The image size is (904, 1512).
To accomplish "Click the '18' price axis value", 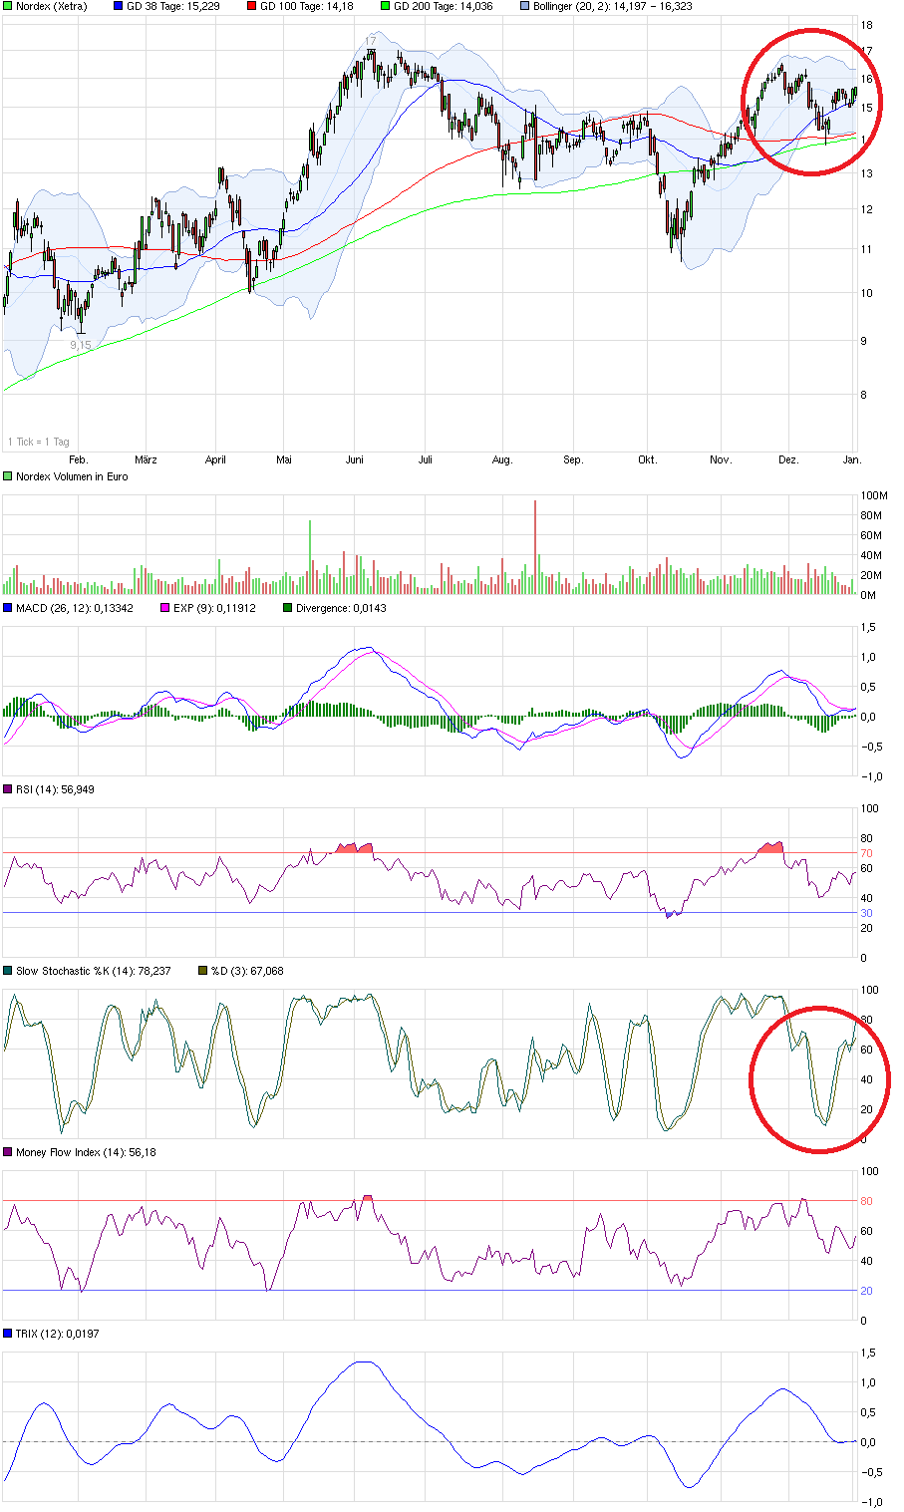I will [x=867, y=25].
